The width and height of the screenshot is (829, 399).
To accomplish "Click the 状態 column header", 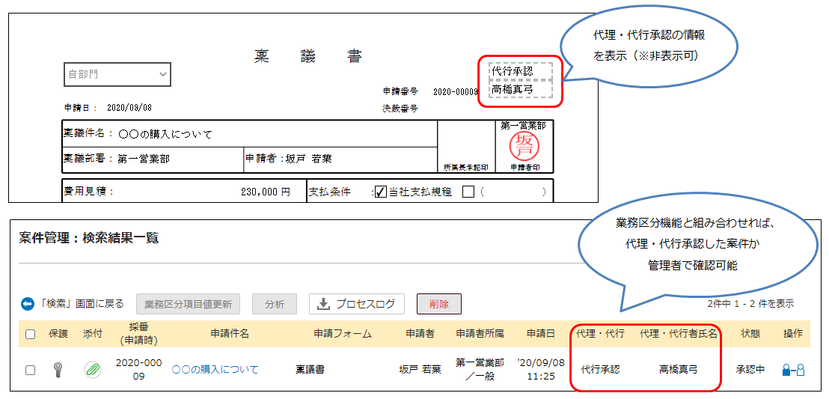I will click(x=750, y=334).
